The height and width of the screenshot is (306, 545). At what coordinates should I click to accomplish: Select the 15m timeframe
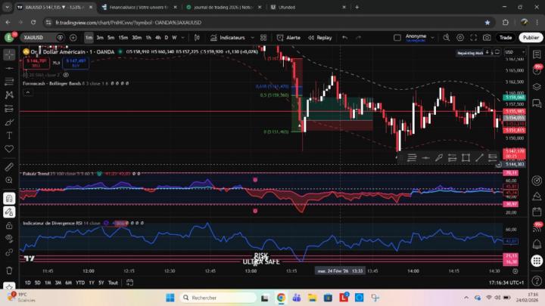click(123, 37)
